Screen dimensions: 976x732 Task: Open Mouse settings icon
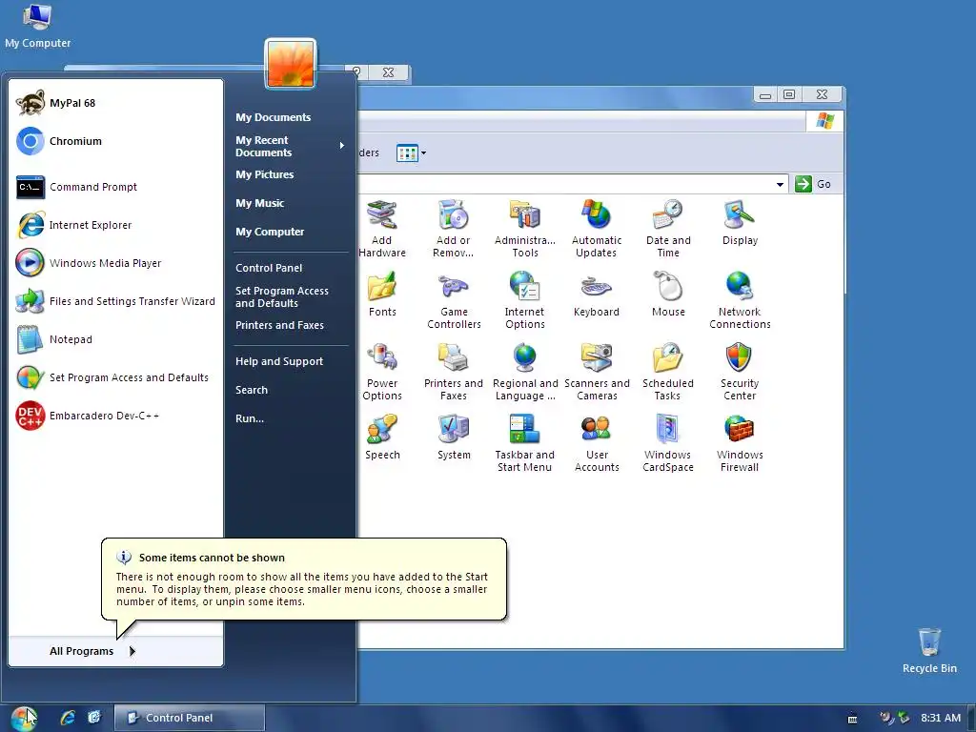[668, 294]
